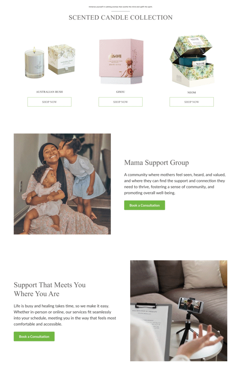Viewport: 241px width, 372px height.
Task: Click the phone on tripod in photo
Action: click(x=191, y=304)
